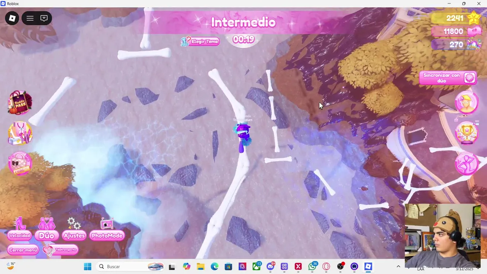Click the Cerrar menú button

(x=23, y=250)
